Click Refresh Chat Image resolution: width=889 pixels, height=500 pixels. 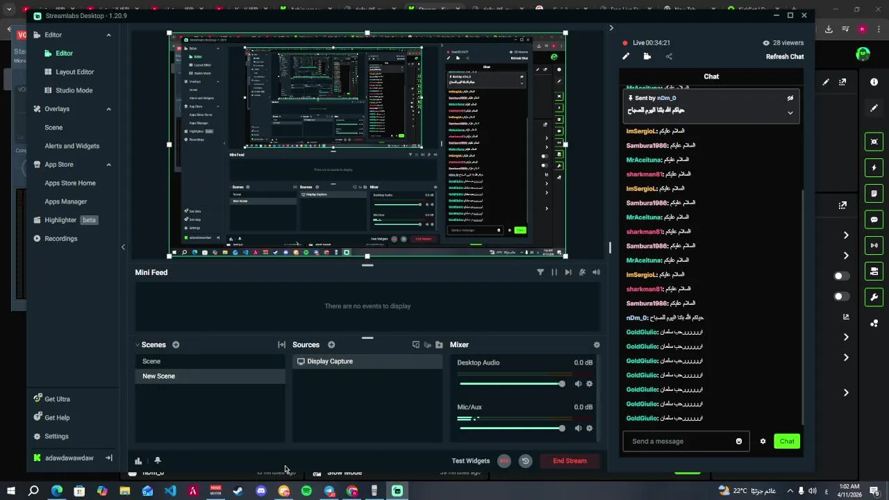click(x=785, y=57)
